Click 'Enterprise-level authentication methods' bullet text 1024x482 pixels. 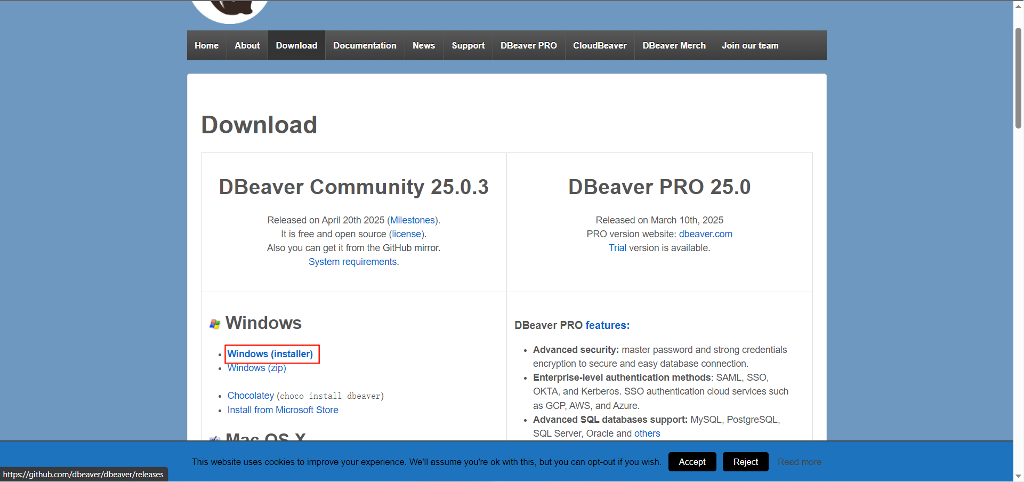[622, 377]
